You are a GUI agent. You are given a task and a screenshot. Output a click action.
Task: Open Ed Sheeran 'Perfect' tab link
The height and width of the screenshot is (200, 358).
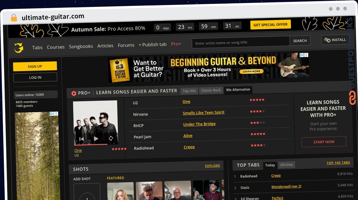coord(278,198)
